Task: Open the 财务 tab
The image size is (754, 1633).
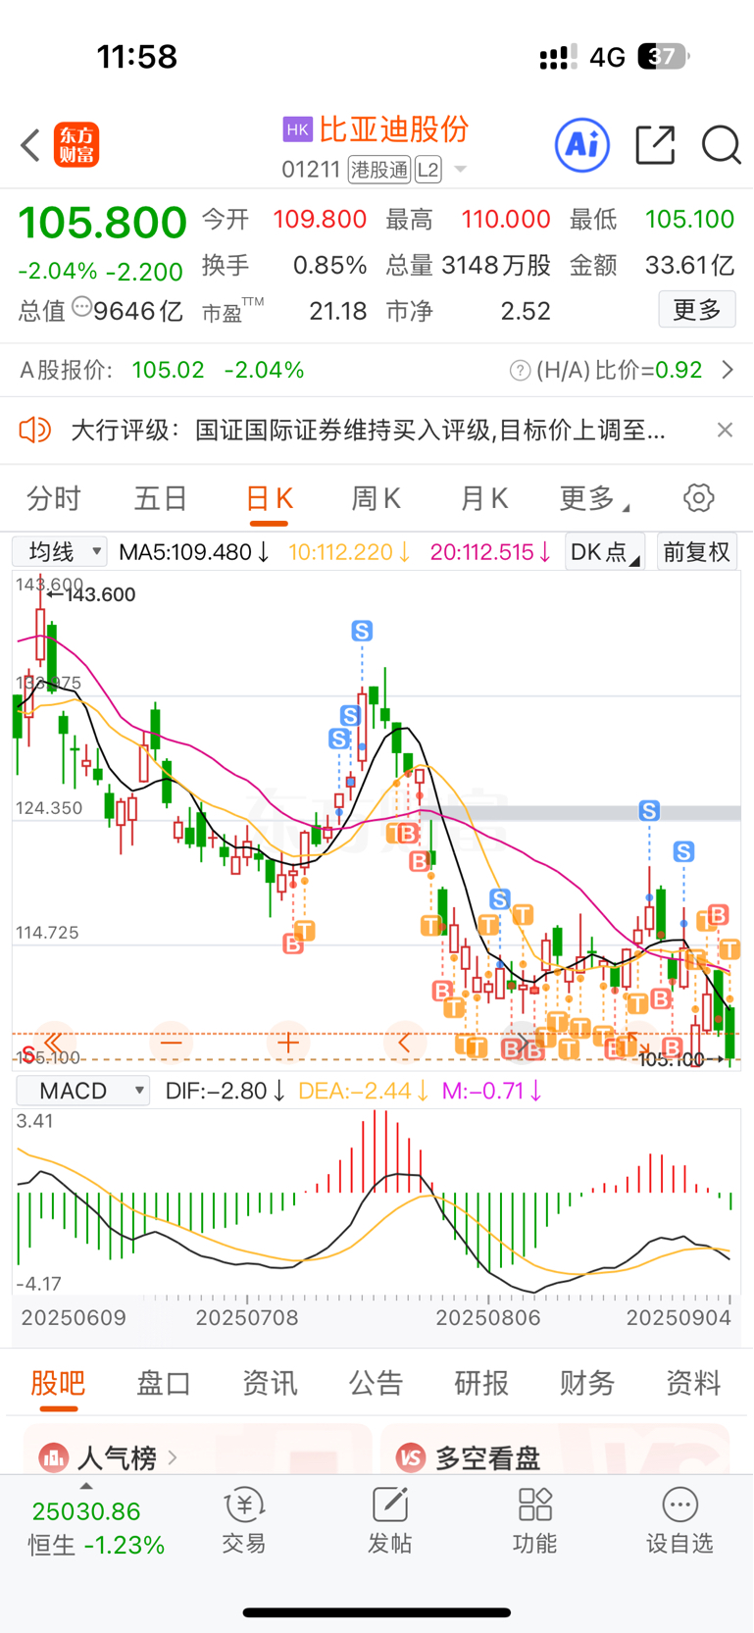Action: click(x=587, y=1383)
